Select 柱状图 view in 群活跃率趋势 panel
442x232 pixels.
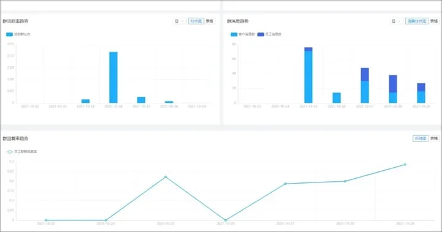[x=196, y=21]
